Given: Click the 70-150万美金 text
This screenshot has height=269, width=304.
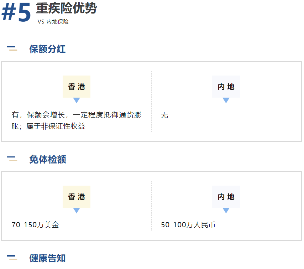Looking at the screenshot, I should tap(35, 225).
